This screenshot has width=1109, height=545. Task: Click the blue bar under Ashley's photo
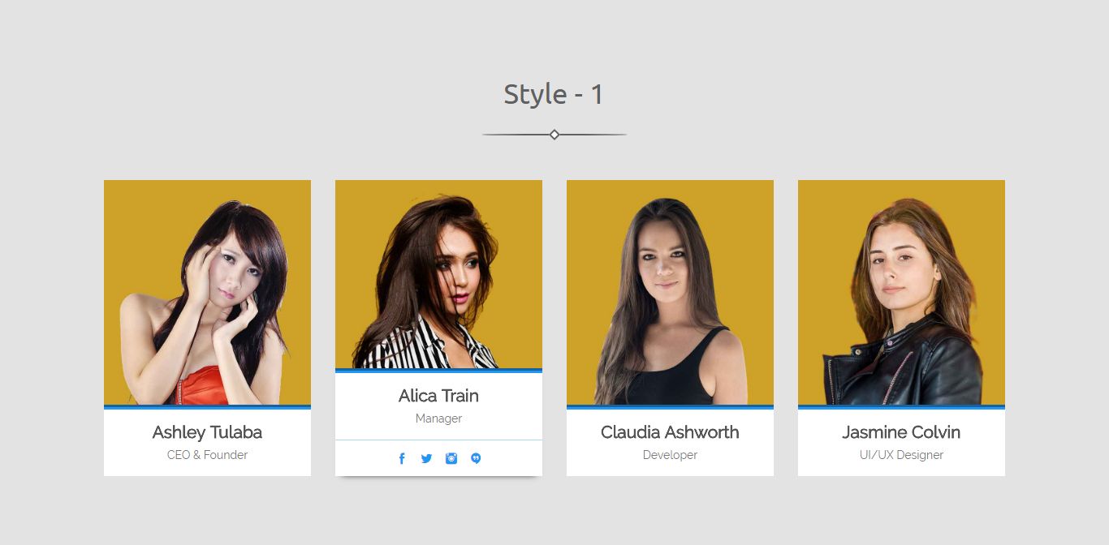click(x=207, y=407)
